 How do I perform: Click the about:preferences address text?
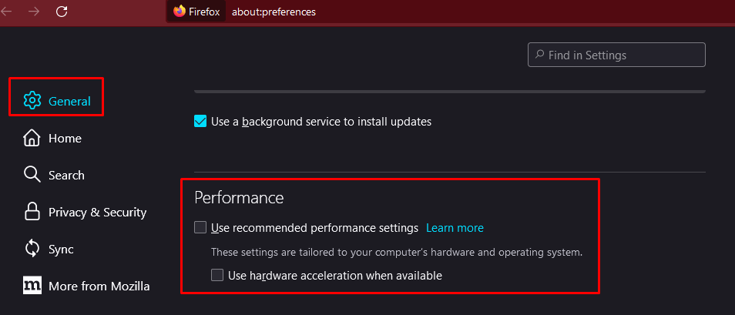[x=274, y=12]
